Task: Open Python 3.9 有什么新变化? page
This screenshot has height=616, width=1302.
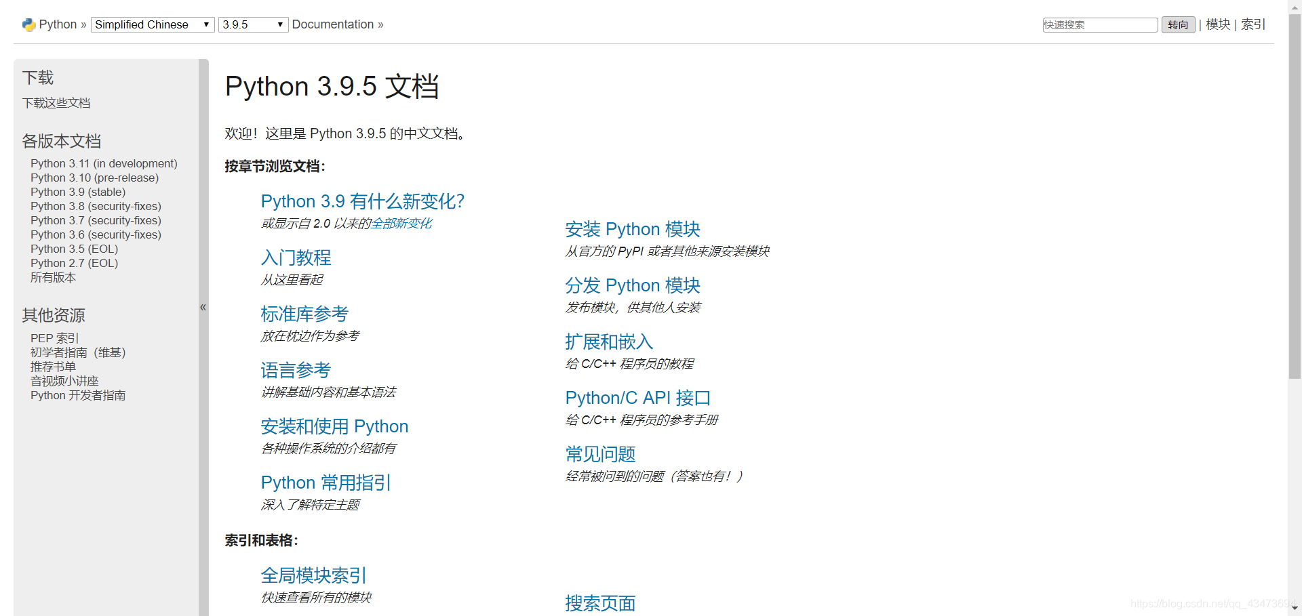Action: coord(363,201)
